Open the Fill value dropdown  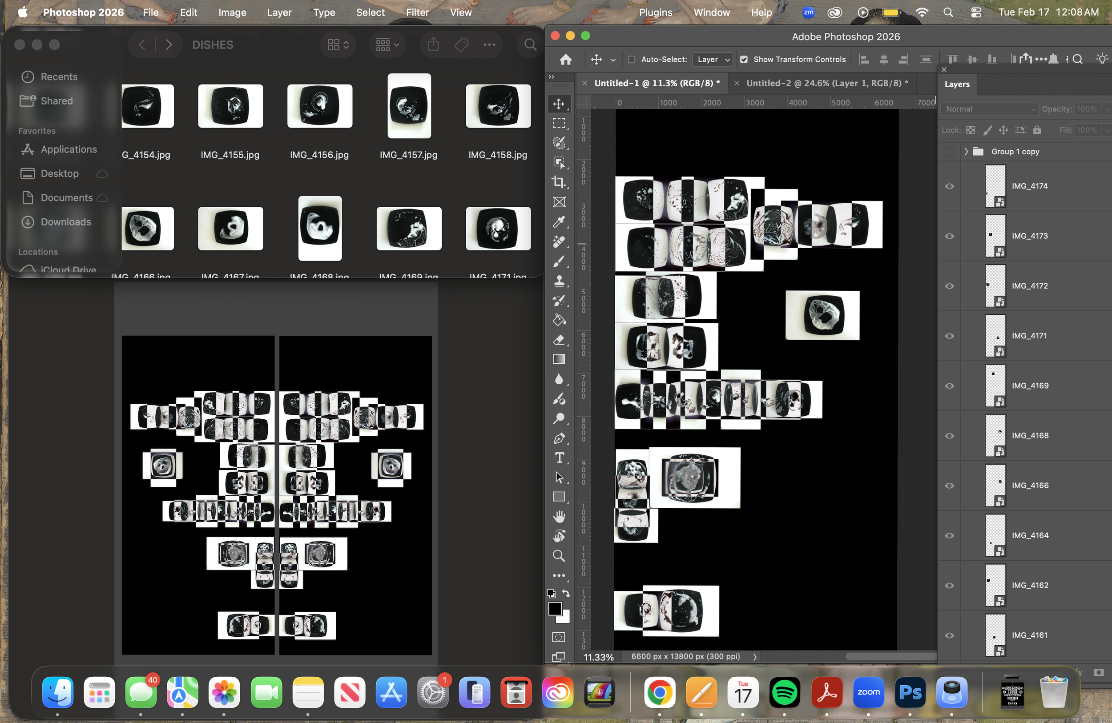click(x=1107, y=130)
